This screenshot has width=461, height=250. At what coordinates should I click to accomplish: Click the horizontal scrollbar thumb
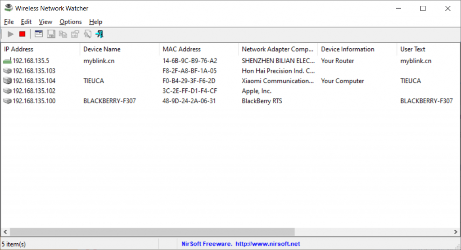pyautogui.click(x=151, y=232)
